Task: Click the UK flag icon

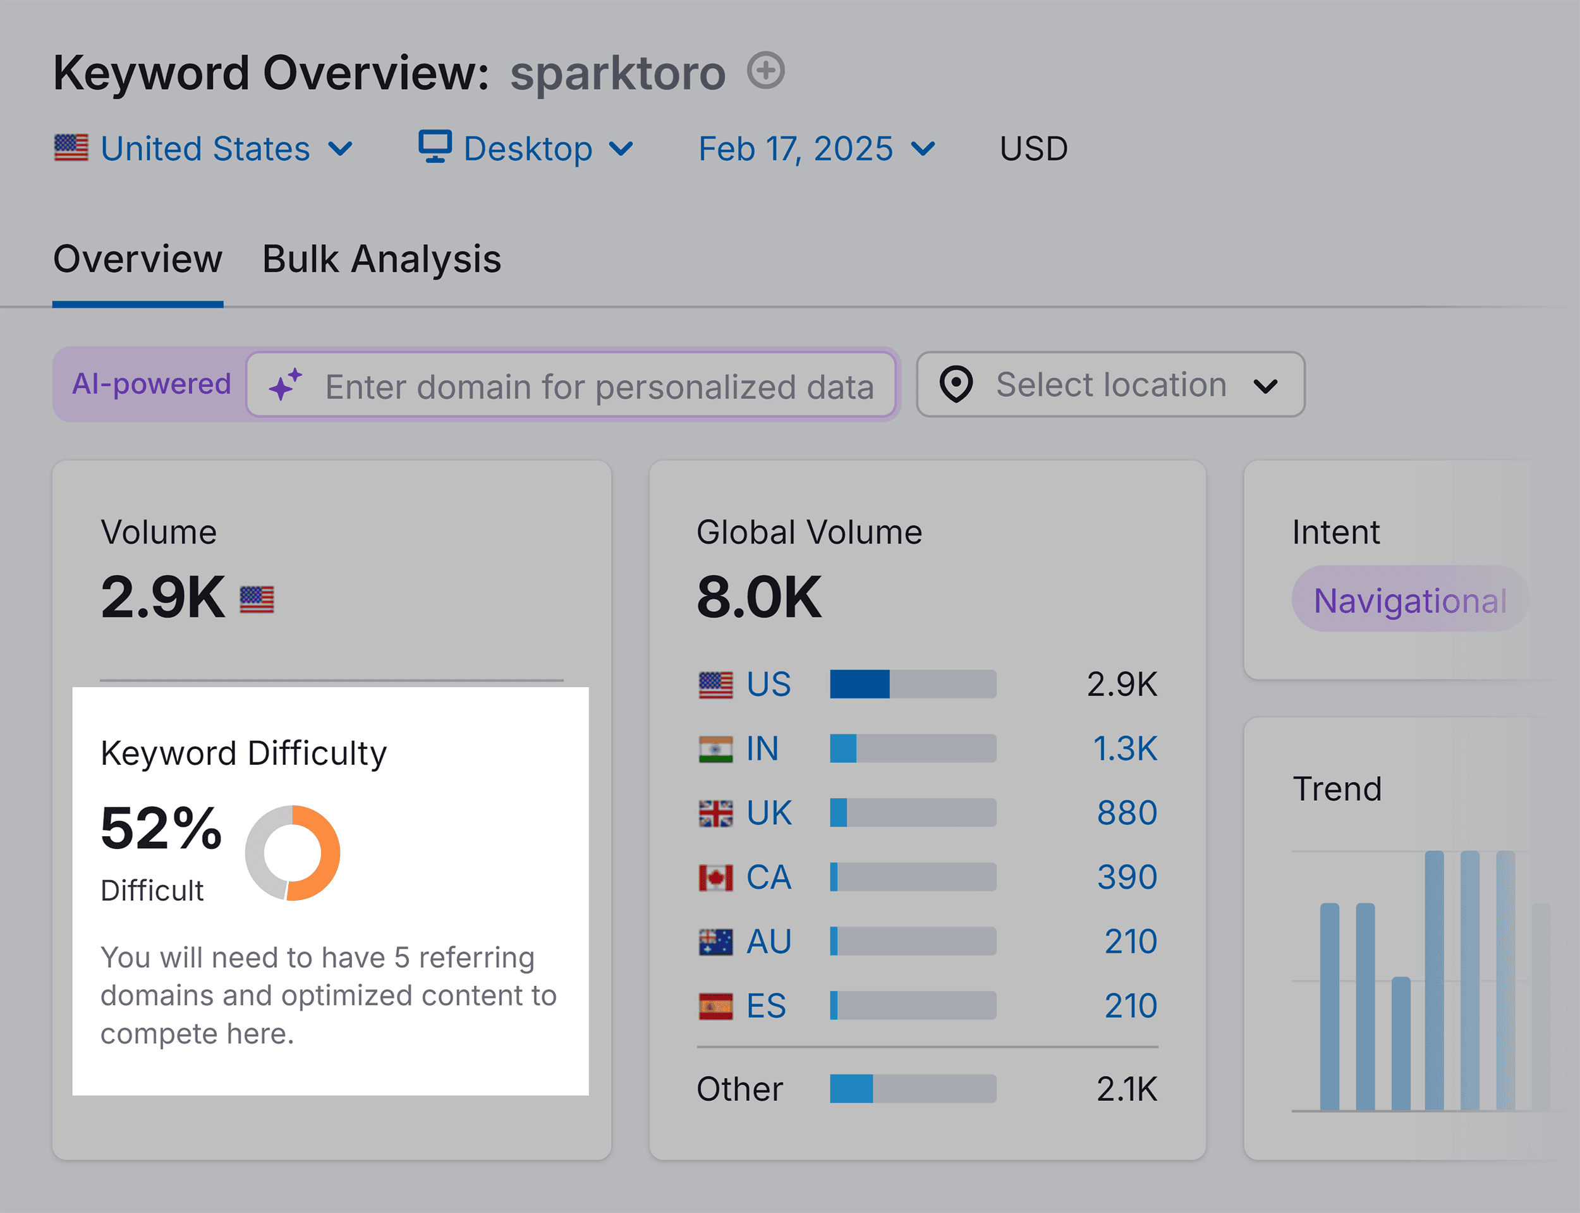Action: (715, 813)
